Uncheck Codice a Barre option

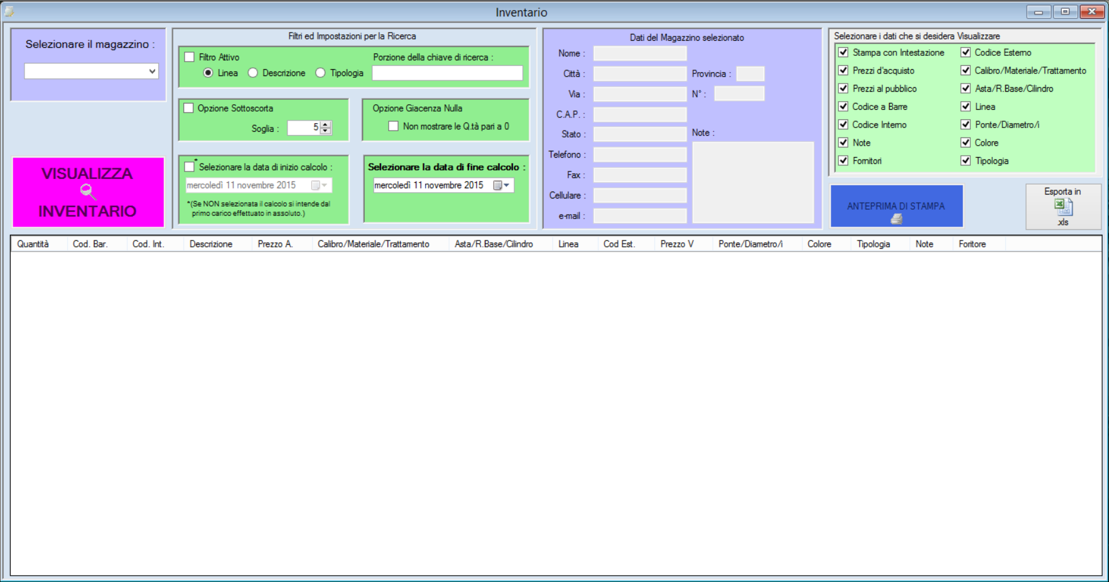click(843, 106)
